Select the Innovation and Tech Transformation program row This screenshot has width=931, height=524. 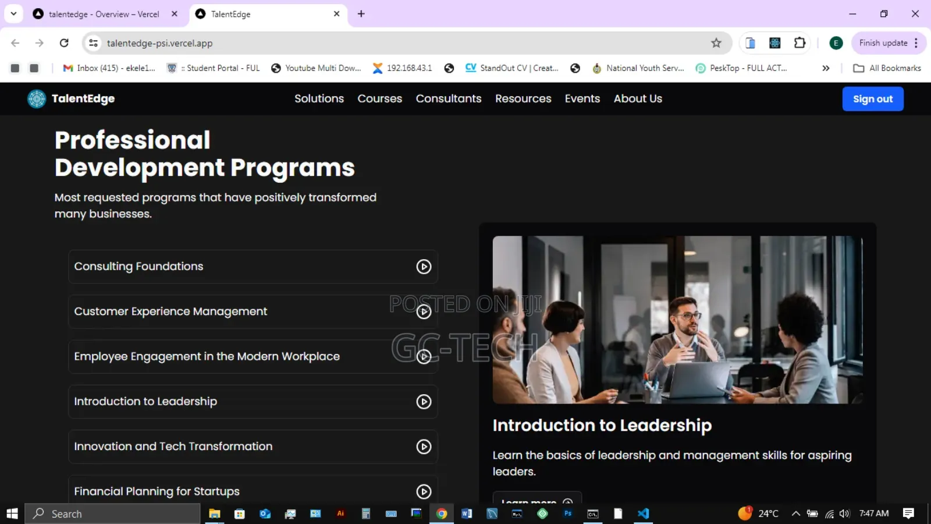click(x=253, y=447)
